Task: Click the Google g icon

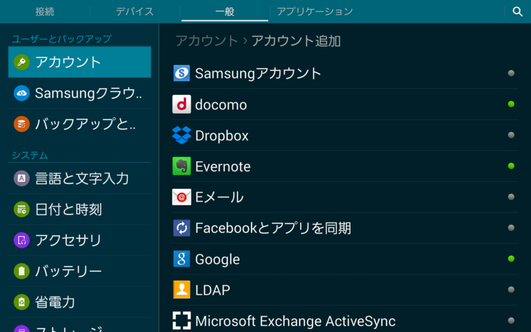Action: click(x=181, y=259)
